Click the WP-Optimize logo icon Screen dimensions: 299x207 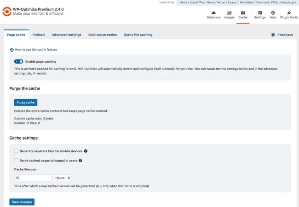(x=7, y=12)
